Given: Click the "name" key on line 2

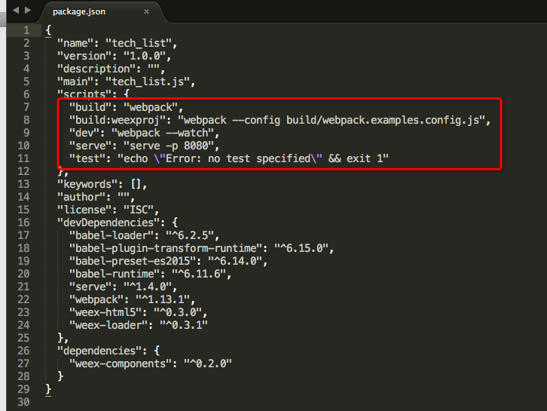Looking at the screenshot, I should (75, 43).
